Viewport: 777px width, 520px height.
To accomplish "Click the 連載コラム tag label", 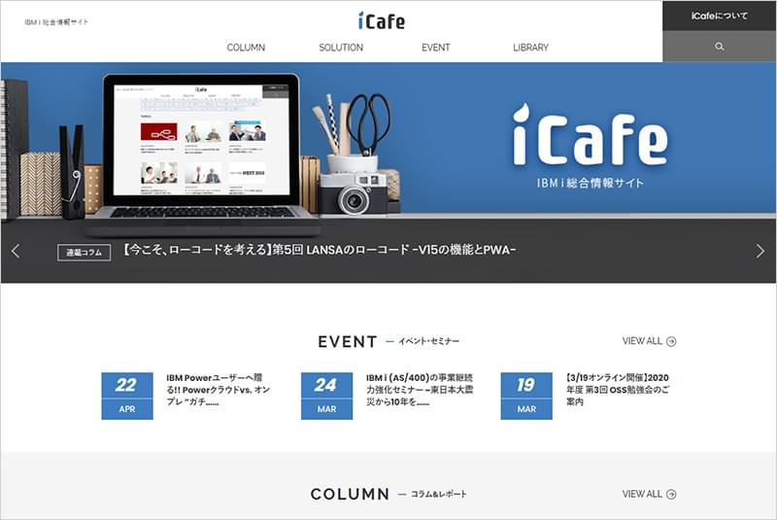I will click(84, 253).
